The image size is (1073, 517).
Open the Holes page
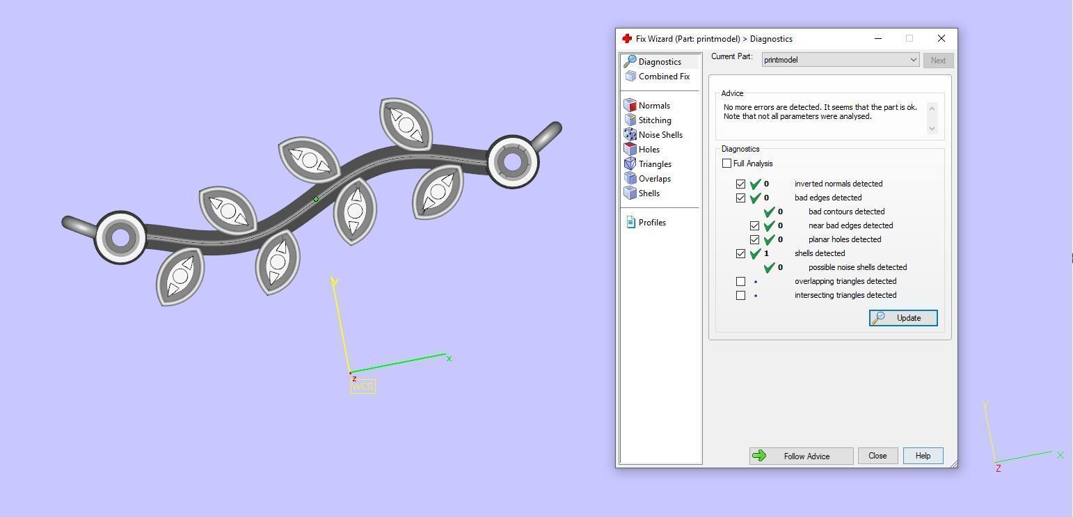649,149
